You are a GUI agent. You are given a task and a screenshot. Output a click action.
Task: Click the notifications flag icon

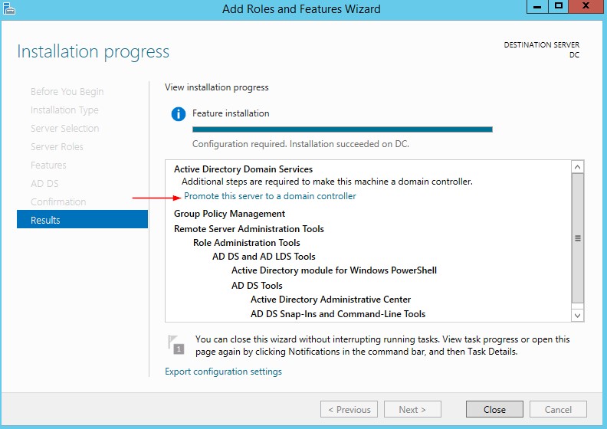point(176,344)
